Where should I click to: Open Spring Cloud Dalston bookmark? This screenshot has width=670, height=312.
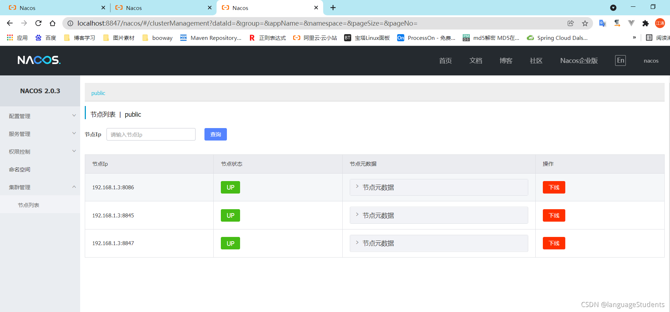557,38
